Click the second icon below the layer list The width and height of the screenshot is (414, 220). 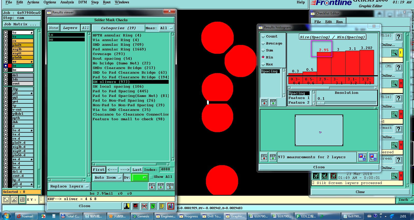point(14,200)
